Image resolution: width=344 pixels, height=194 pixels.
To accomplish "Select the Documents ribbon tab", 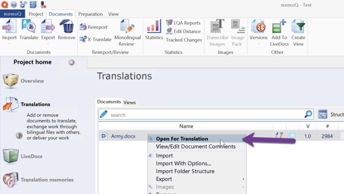I will 61,14.
